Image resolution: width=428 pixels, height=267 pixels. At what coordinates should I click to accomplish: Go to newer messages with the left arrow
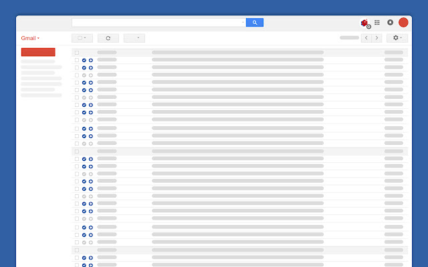tap(366, 38)
